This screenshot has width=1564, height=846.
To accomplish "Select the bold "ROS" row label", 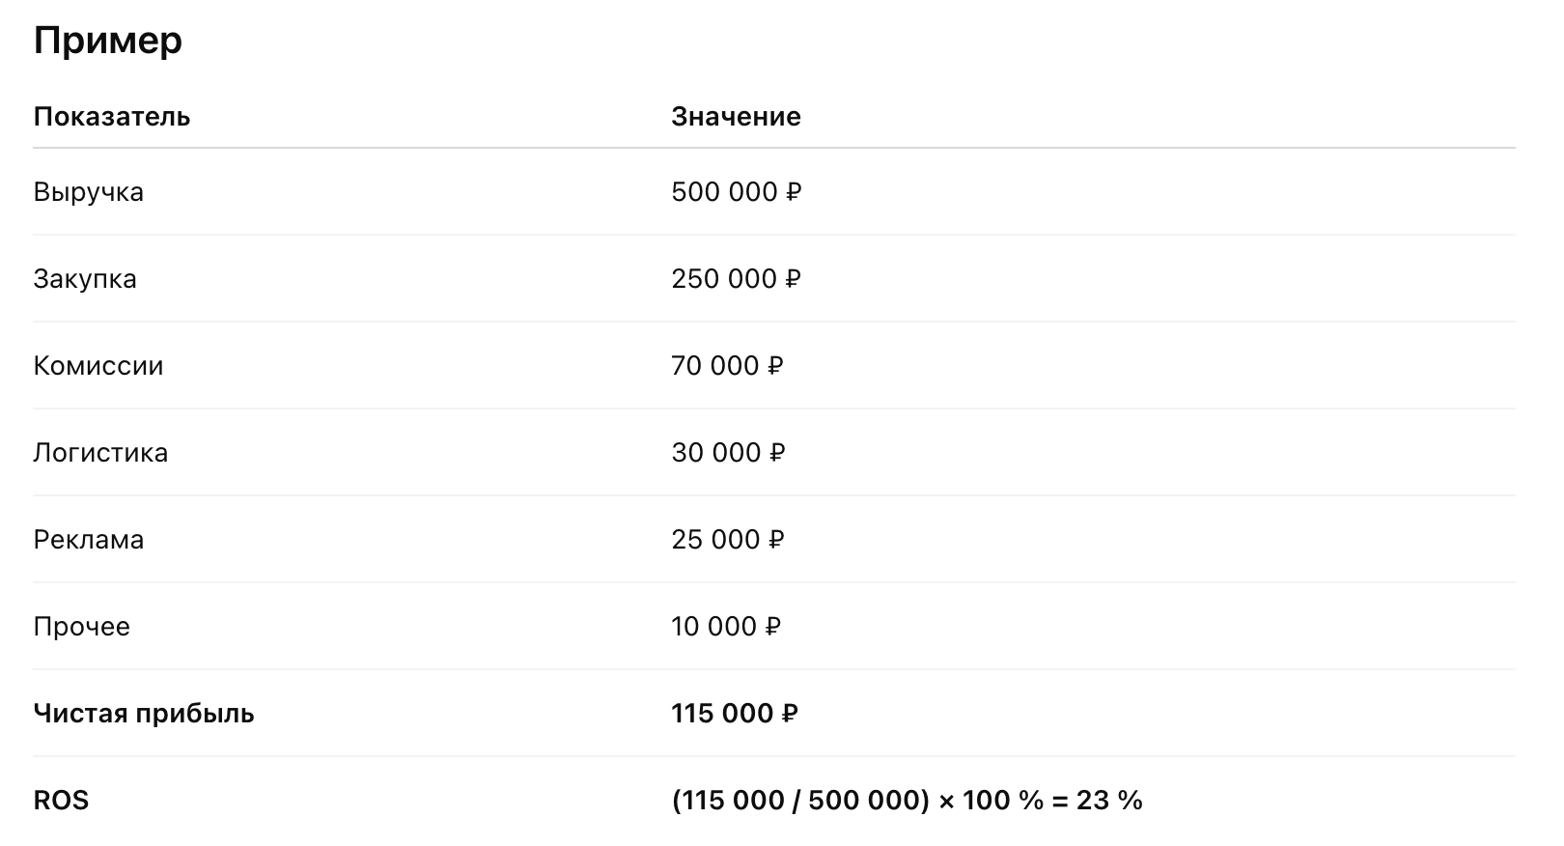I will coord(61,801).
